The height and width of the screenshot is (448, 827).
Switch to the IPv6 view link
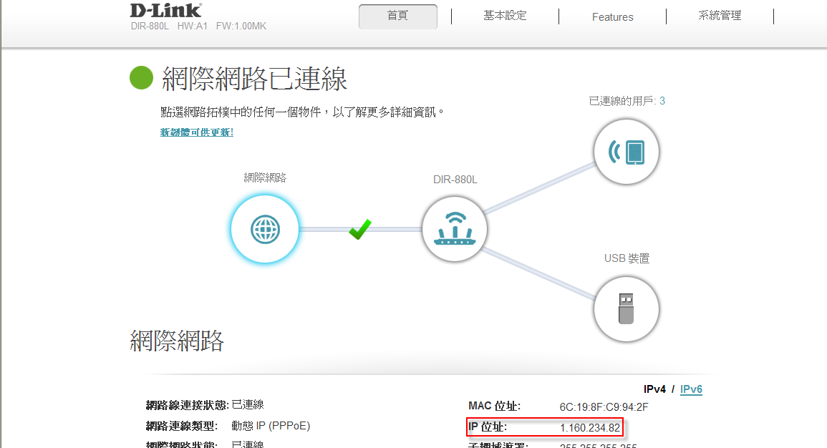(691, 389)
